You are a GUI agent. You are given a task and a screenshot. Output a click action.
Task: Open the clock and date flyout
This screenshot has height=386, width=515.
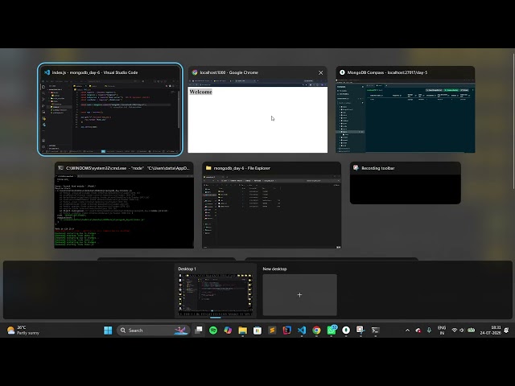point(490,331)
